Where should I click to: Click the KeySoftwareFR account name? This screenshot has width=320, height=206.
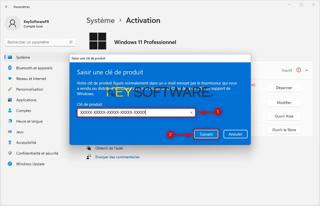tap(36, 22)
